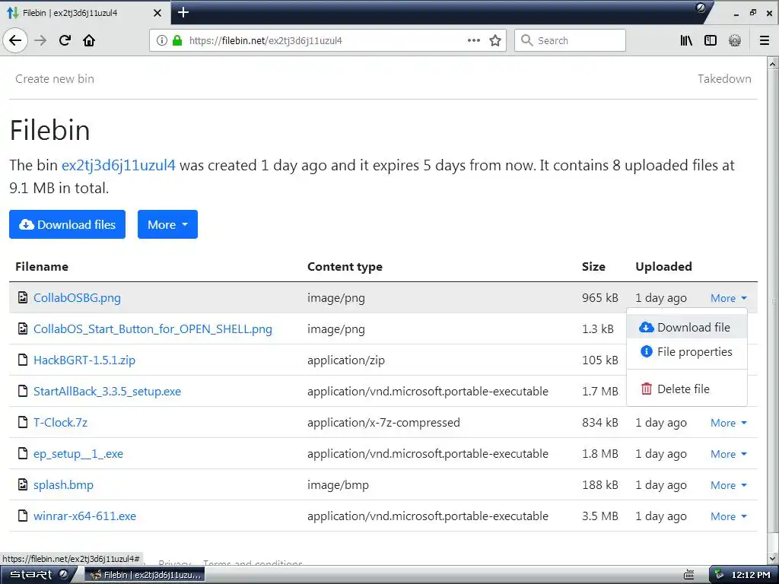Viewport: 779px width, 584px height.
Task: Click the vertical scrollbar down arrow
Action: 773,559
